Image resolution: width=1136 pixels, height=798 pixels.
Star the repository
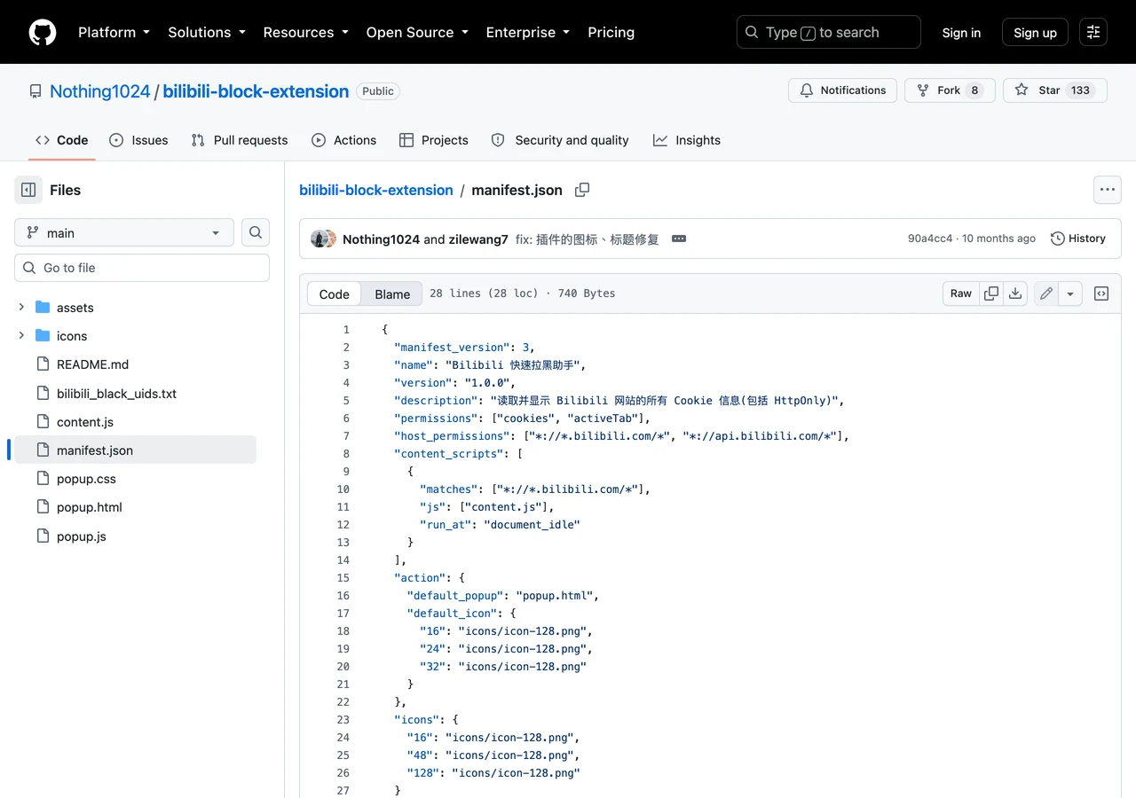pos(1055,90)
